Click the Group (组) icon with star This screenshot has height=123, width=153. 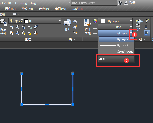[139, 23]
